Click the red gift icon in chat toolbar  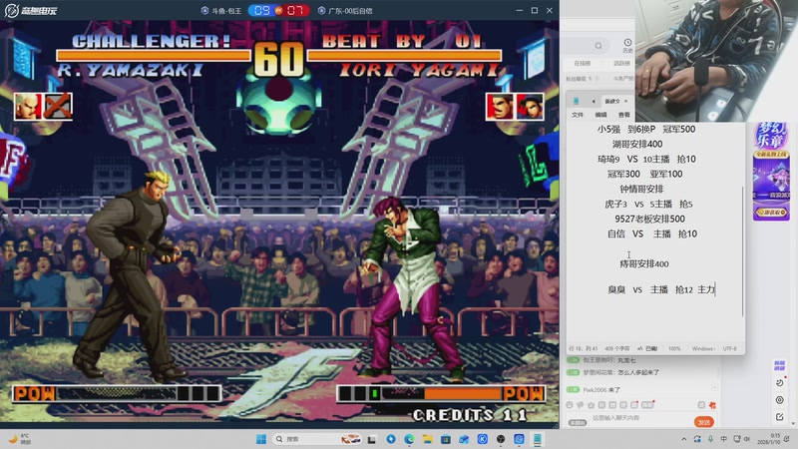712,405
